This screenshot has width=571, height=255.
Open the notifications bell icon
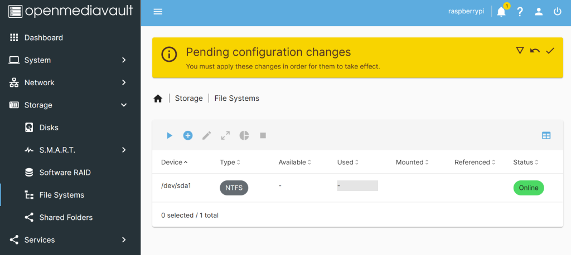tap(501, 12)
